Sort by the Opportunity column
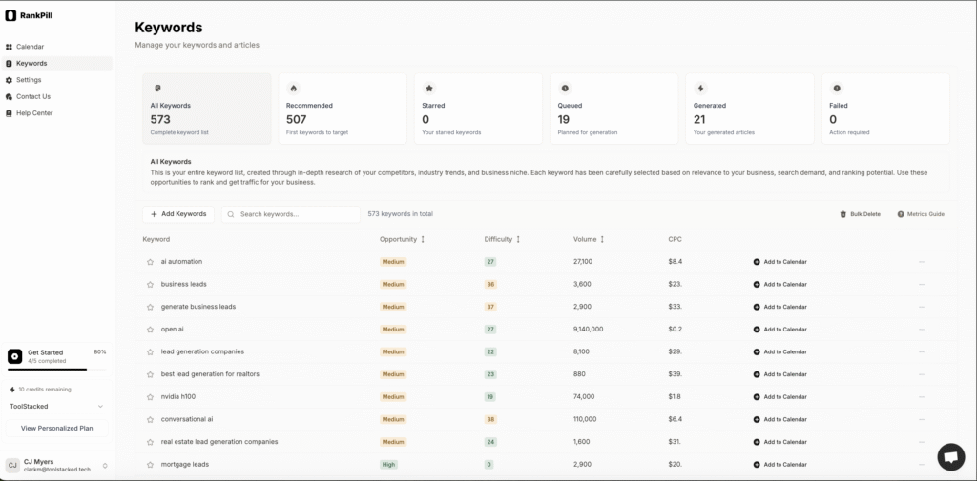Viewport: 977px width, 481px height. 403,239
